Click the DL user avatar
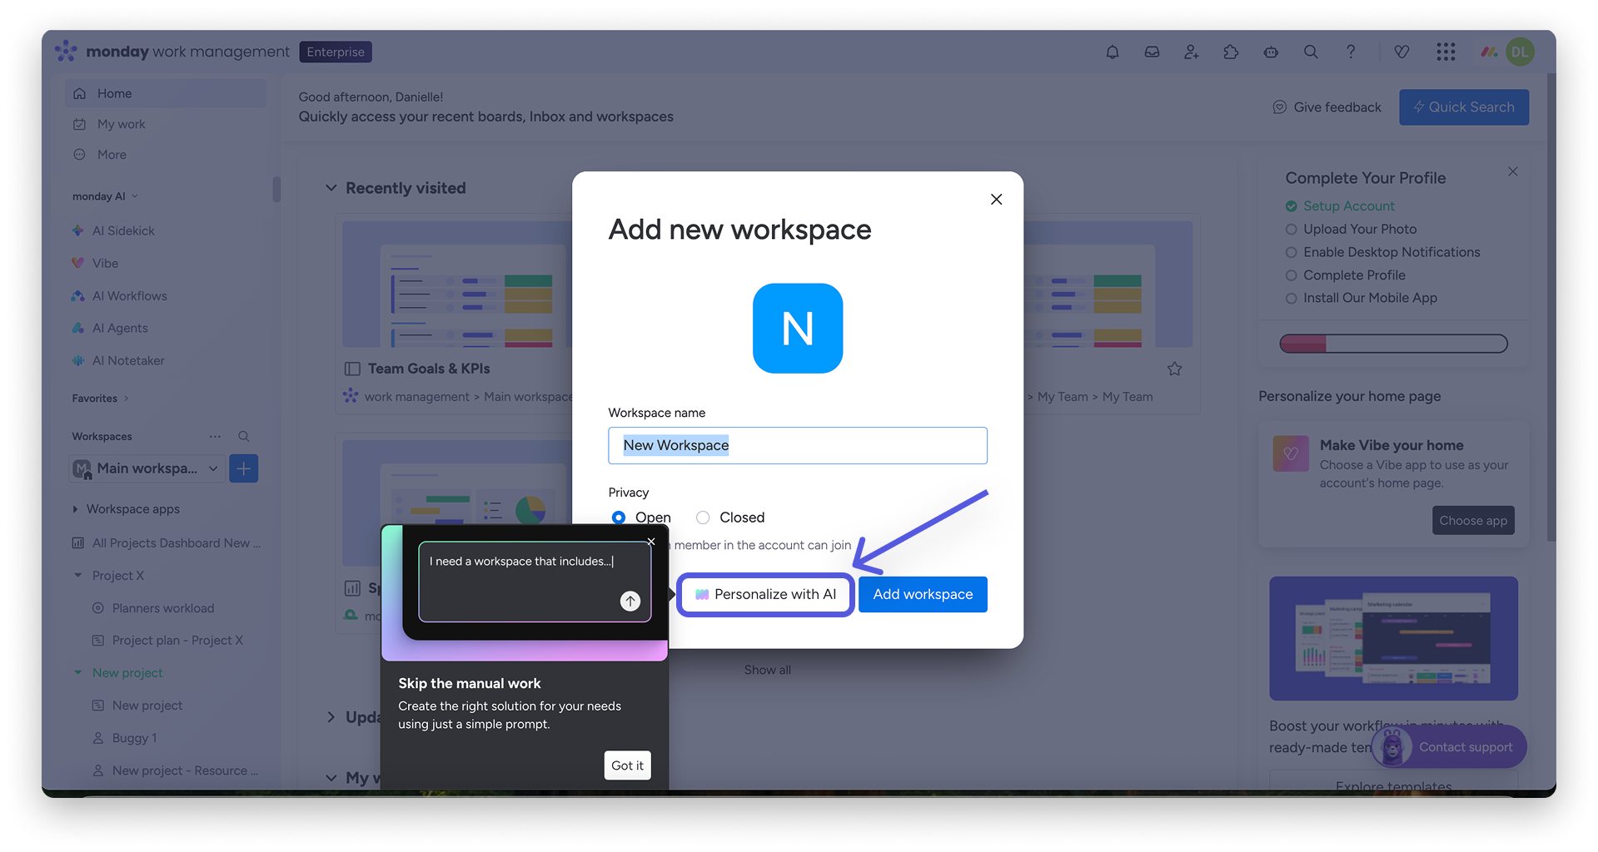1598x852 pixels. point(1520,52)
